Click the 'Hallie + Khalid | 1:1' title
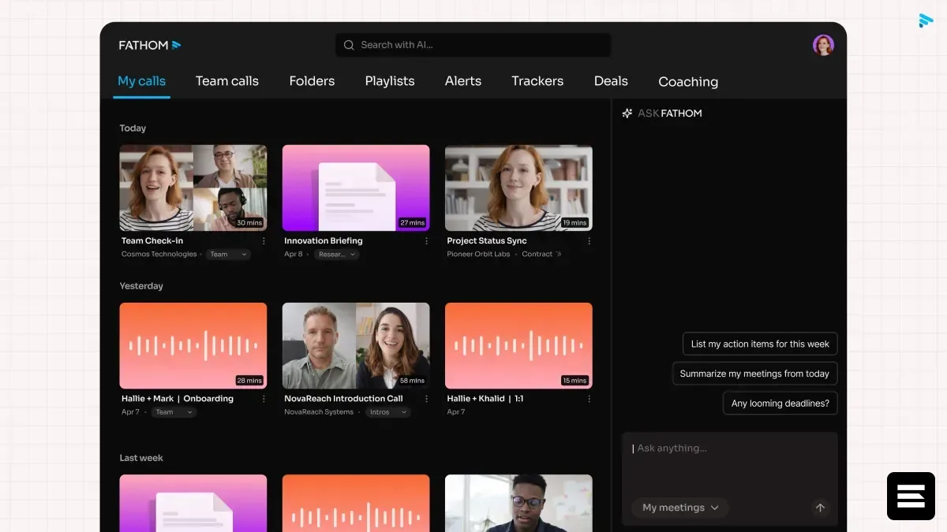This screenshot has width=947, height=532. (485, 399)
